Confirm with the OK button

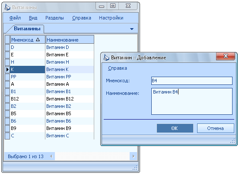pyautogui.click(x=175, y=128)
